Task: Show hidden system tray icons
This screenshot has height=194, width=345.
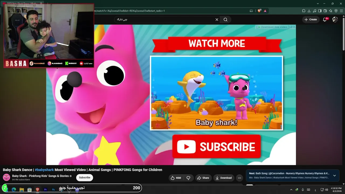Action: 291,190
